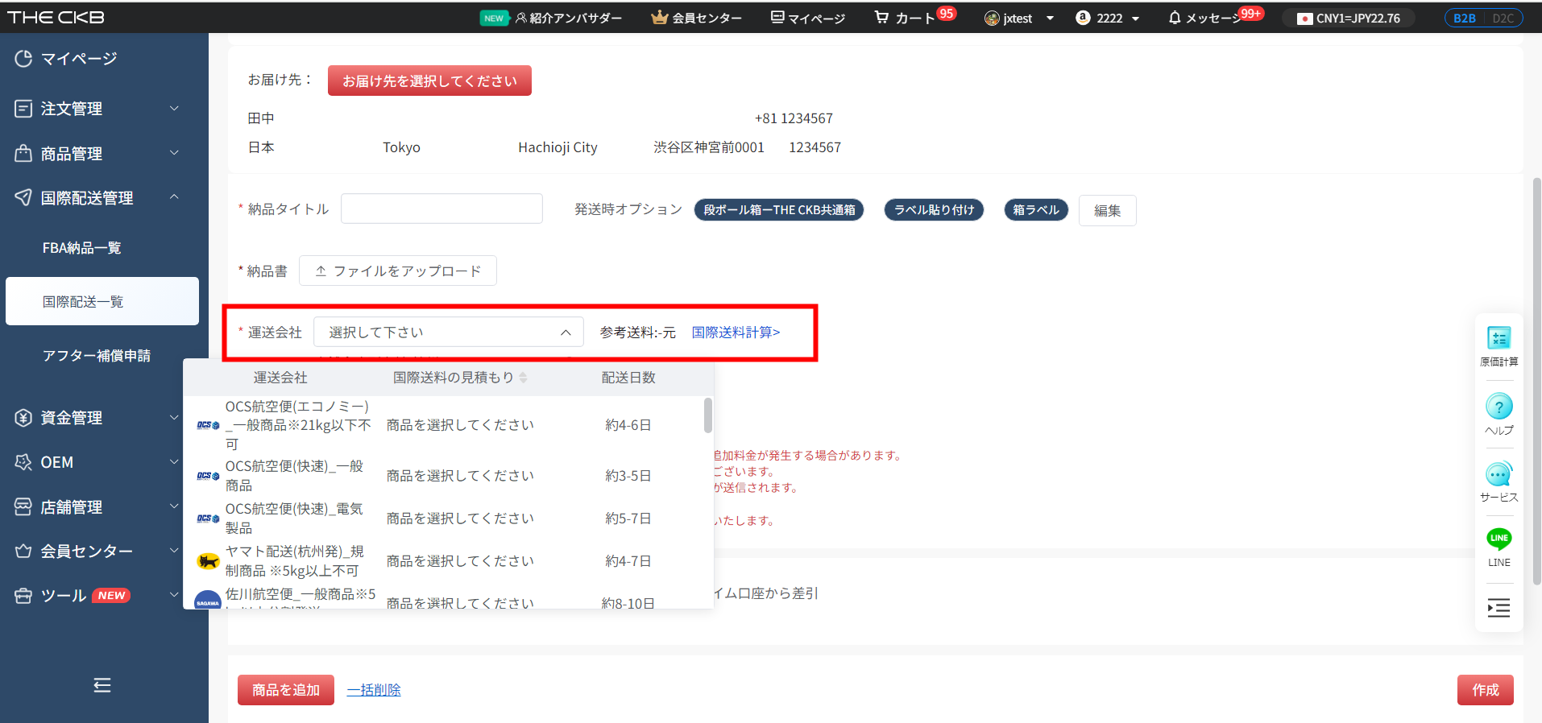Click 商品を追加 button
The height and width of the screenshot is (723, 1542).
point(286,690)
